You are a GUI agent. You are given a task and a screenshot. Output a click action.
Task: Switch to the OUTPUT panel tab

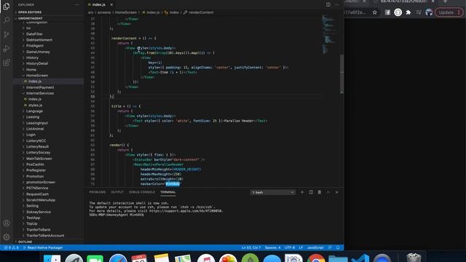point(117,192)
